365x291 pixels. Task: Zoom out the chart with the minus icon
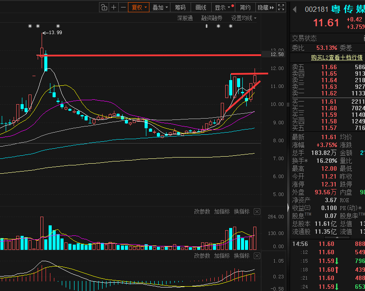click(x=123, y=7)
